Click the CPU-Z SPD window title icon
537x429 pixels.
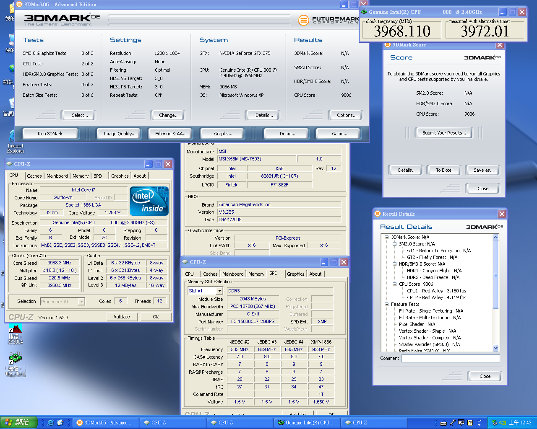tap(185, 262)
